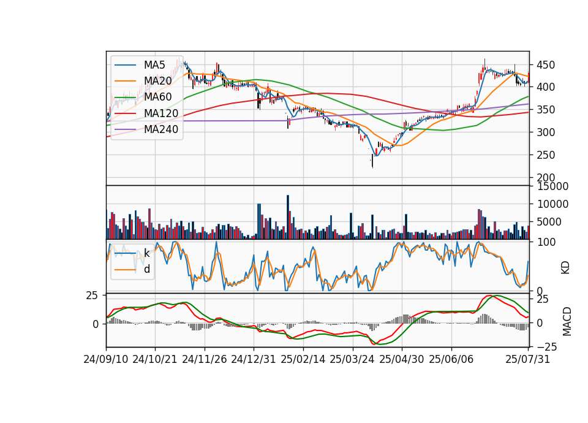Click the 'k' legend label in KD panel
588x423 pixels.
coord(146,253)
